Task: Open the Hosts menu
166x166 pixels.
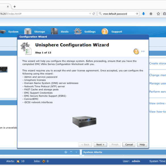Action: click(65, 32)
